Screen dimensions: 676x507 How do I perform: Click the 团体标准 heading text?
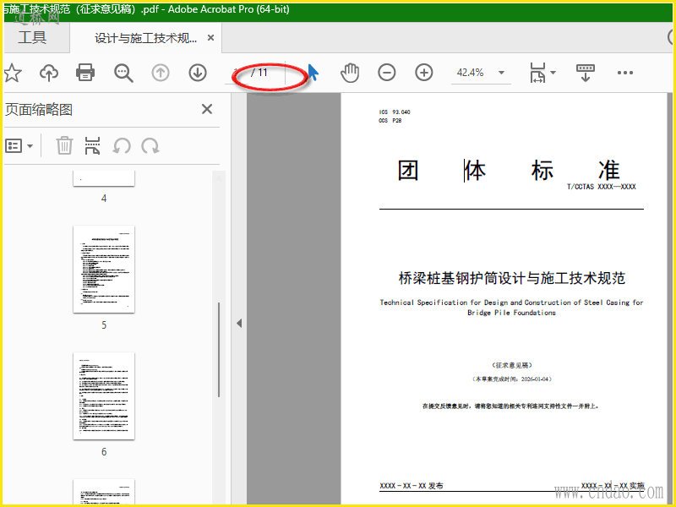coord(509,170)
